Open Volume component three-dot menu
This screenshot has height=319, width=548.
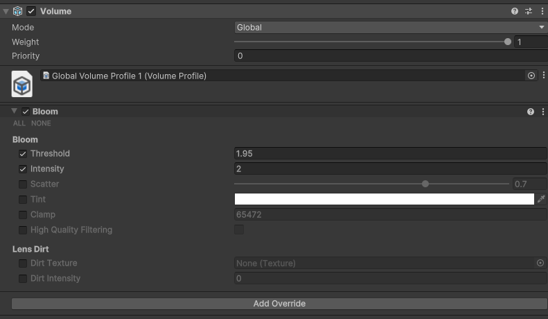click(542, 11)
